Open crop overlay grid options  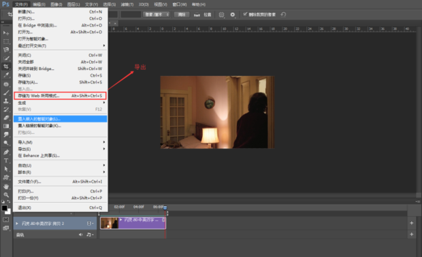[x=221, y=14]
